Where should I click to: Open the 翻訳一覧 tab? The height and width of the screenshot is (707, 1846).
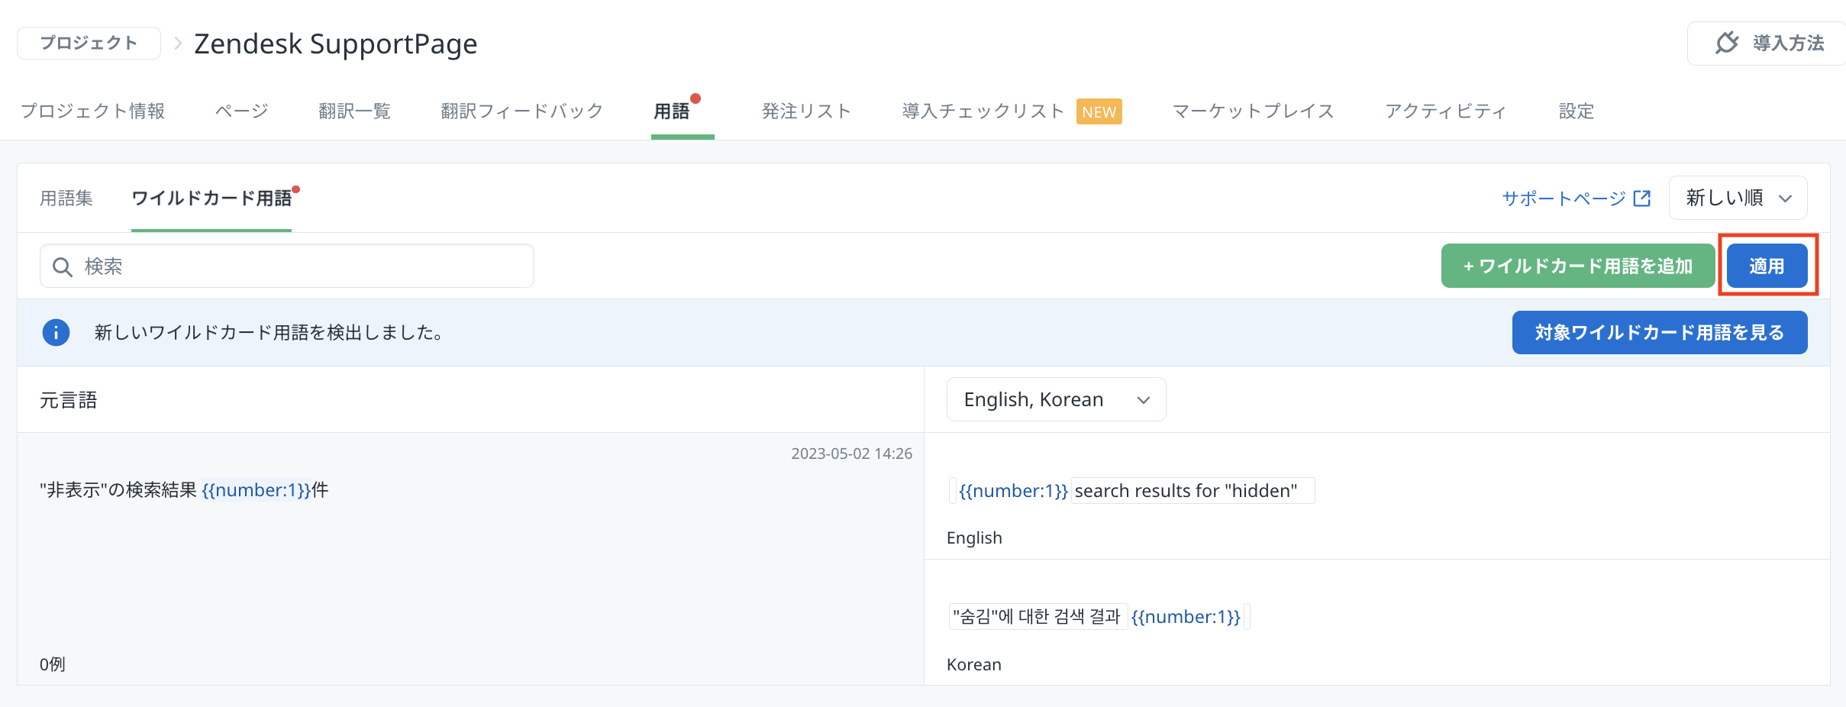(x=354, y=111)
